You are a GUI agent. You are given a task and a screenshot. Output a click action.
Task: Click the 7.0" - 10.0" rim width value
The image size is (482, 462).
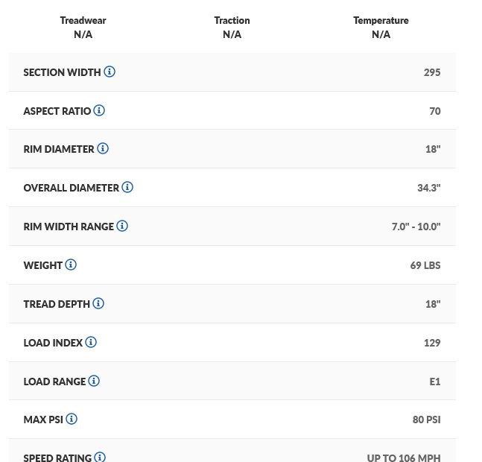416,227
